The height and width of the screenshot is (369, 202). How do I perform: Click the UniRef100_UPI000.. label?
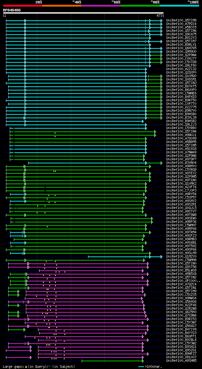point(183,281)
